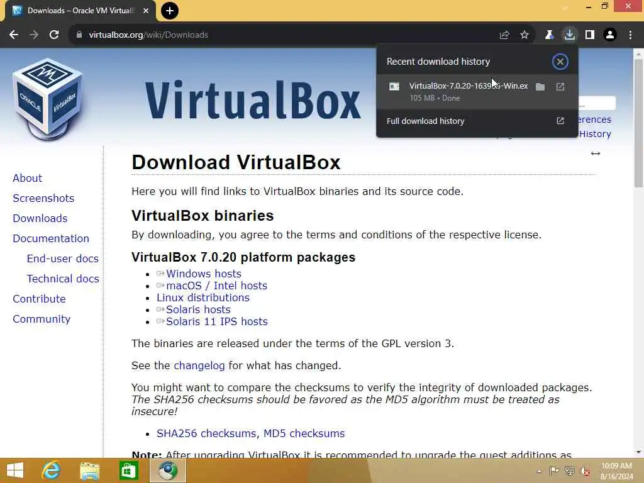The width and height of the screenshot is (644, 483).
Task: Open the network tray icon
Action: pyautogui.click(x=570, y=470)
